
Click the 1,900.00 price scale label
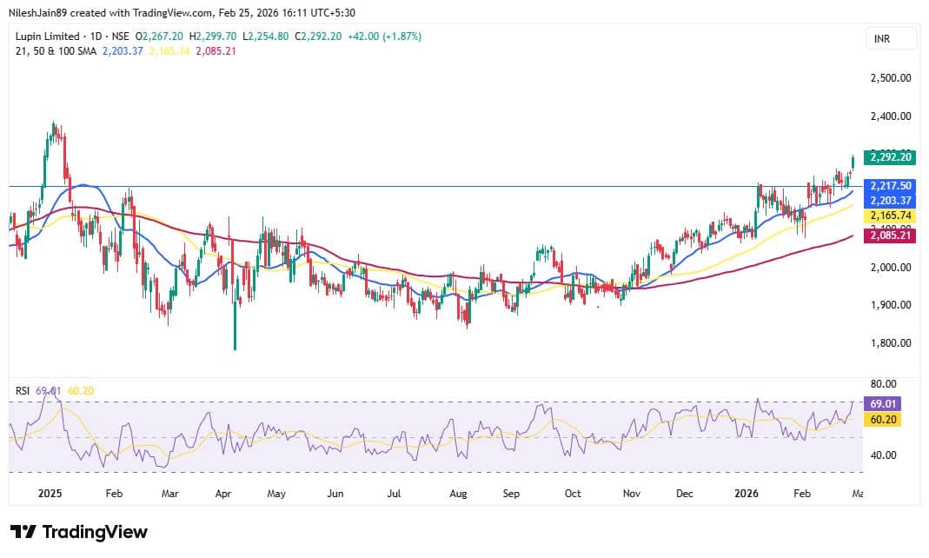(891, 304)
